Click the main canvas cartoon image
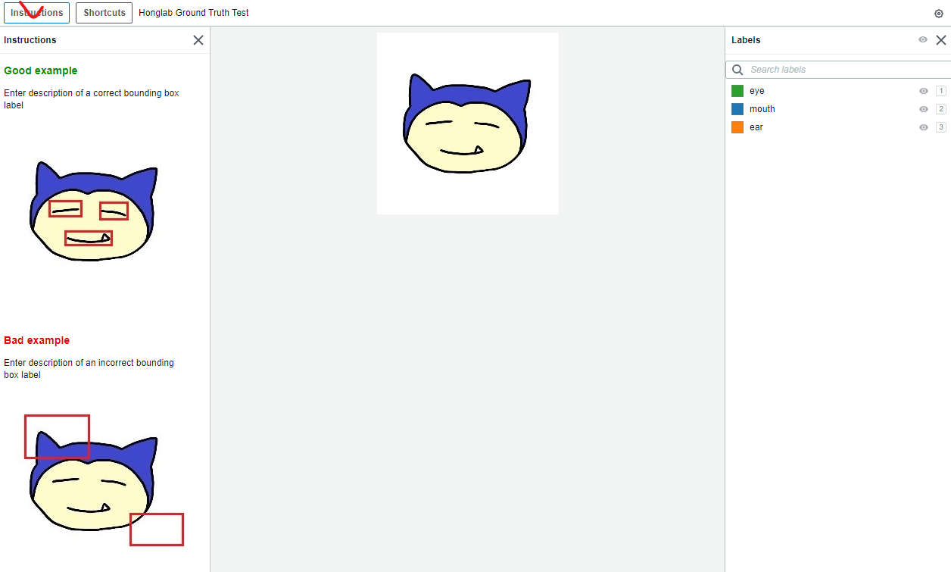This screenshot has height=572, width=951. 468,123
